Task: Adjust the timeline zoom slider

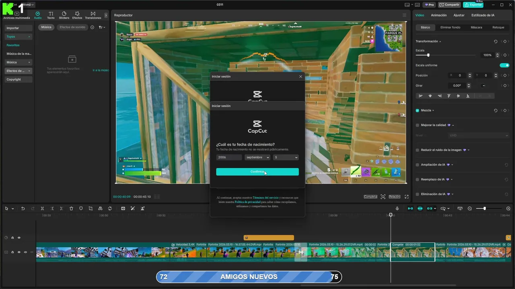Action: click(484, 208)
